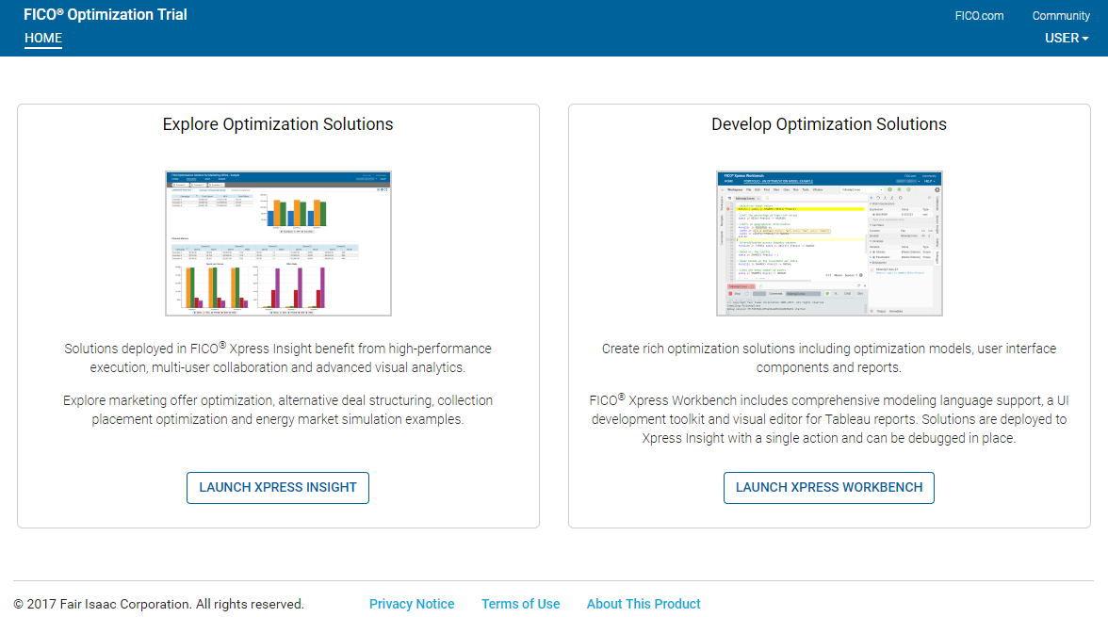The height and width of the screenshot is (617, 1108).
Task: Click the paragraph starting 'Create rich optimization solutions'
Action: tap(829, 358)
